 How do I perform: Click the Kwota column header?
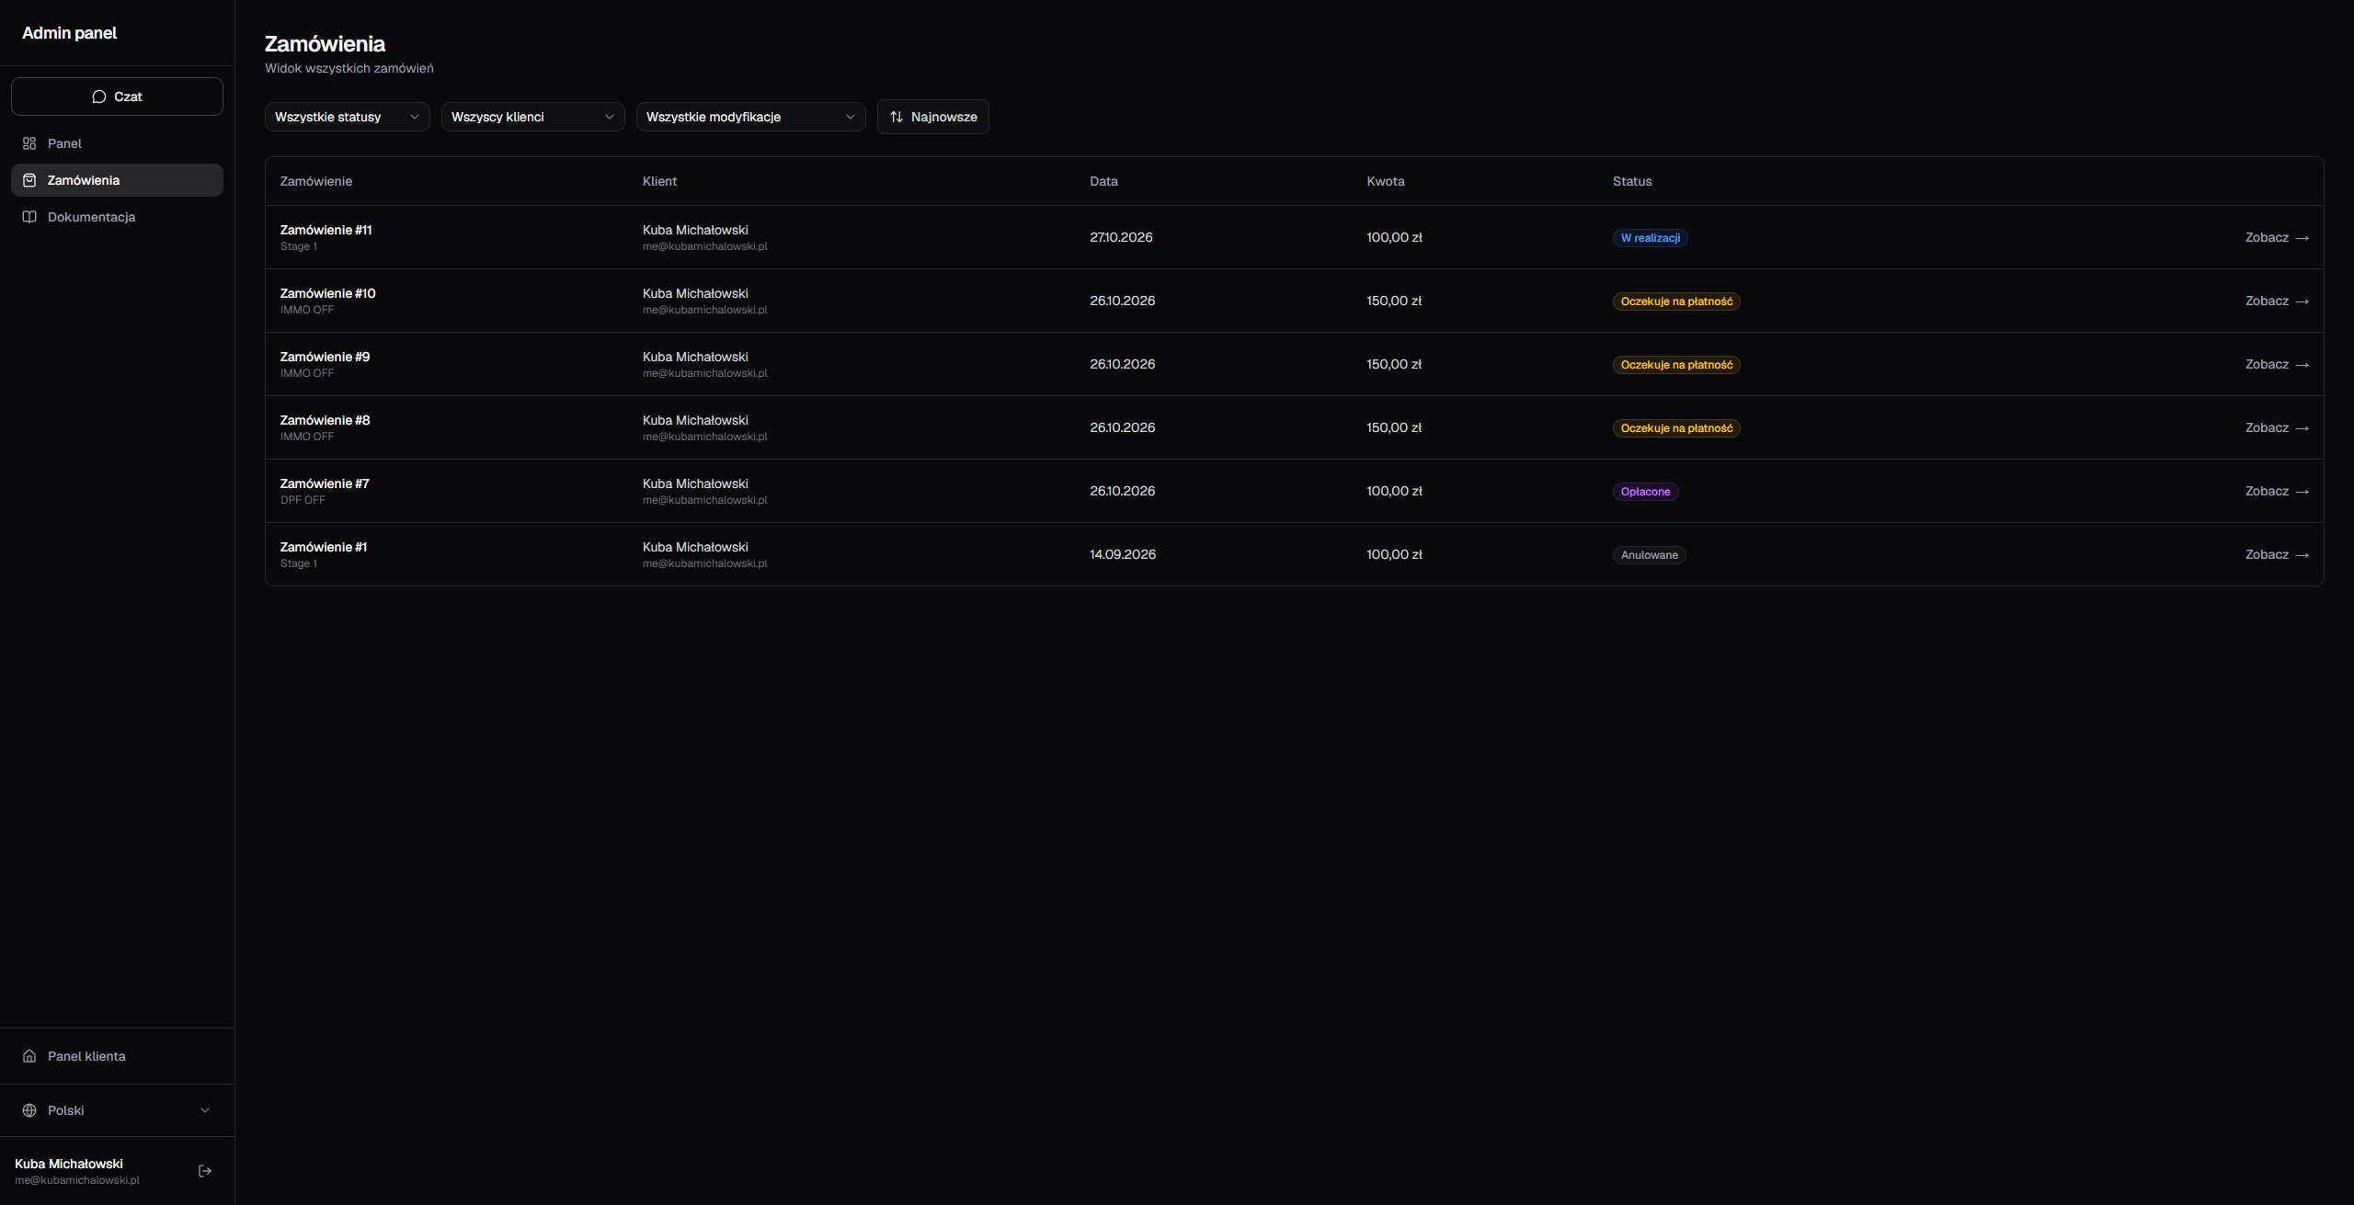pyautogui.click(x=1386, y=181)
